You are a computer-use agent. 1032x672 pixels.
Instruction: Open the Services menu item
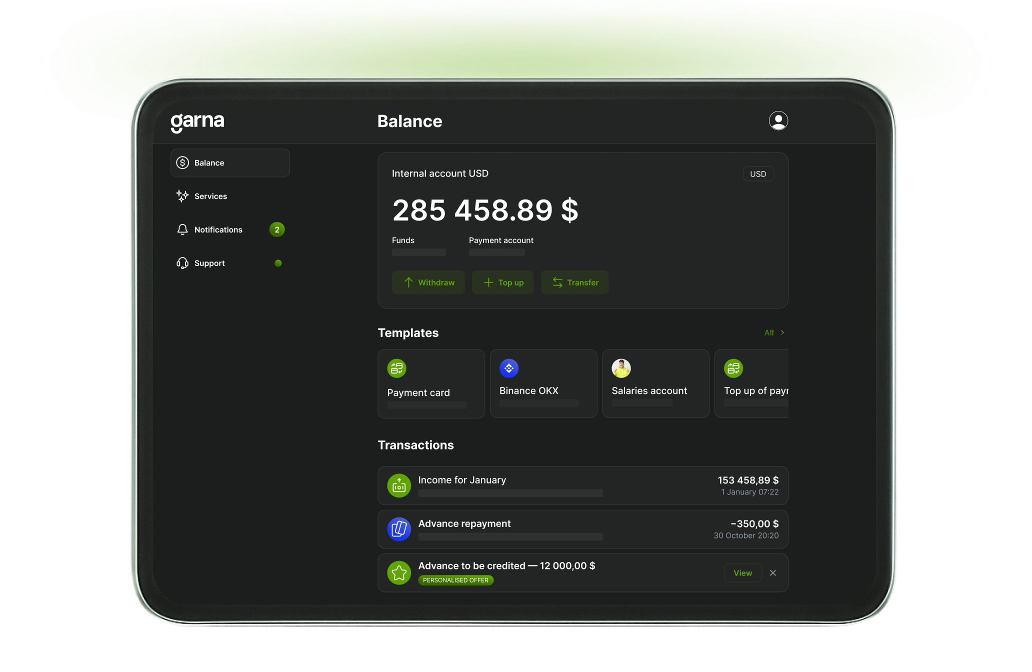tap(210, 196)
